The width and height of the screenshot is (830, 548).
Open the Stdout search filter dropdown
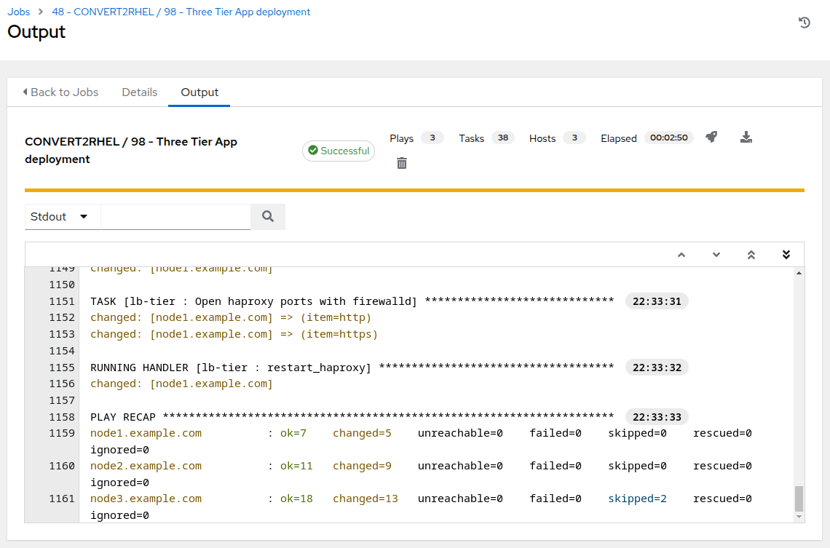[x=63, y=217]
